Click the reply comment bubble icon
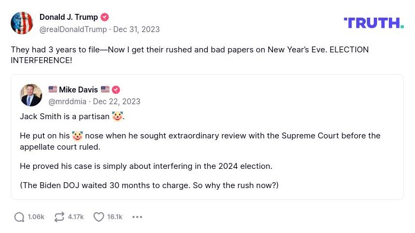The width and height of the screenshot is (415, 233). click(x=19, y=217)
